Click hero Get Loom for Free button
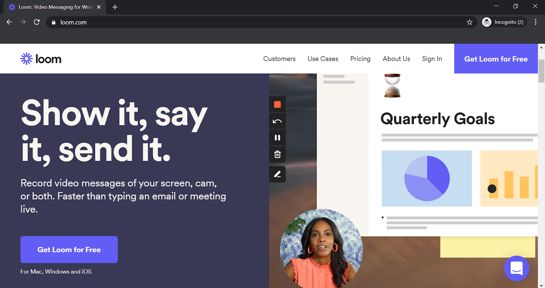The width and height of the screenshot is (545, 288). (x=69, y=250)
